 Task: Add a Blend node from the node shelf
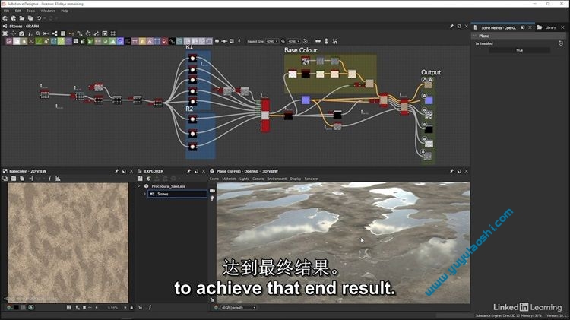click(17, 42)
